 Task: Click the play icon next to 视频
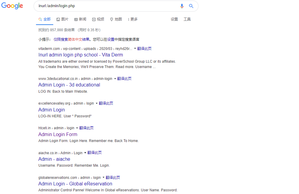tap(94, 19)
